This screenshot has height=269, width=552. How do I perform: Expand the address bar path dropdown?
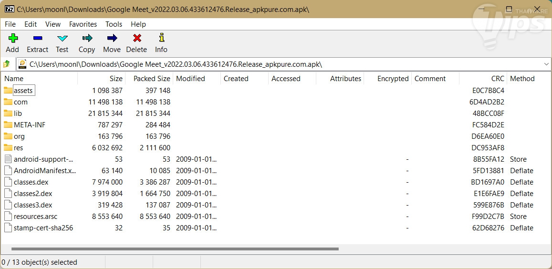click(x=546, y=64)
